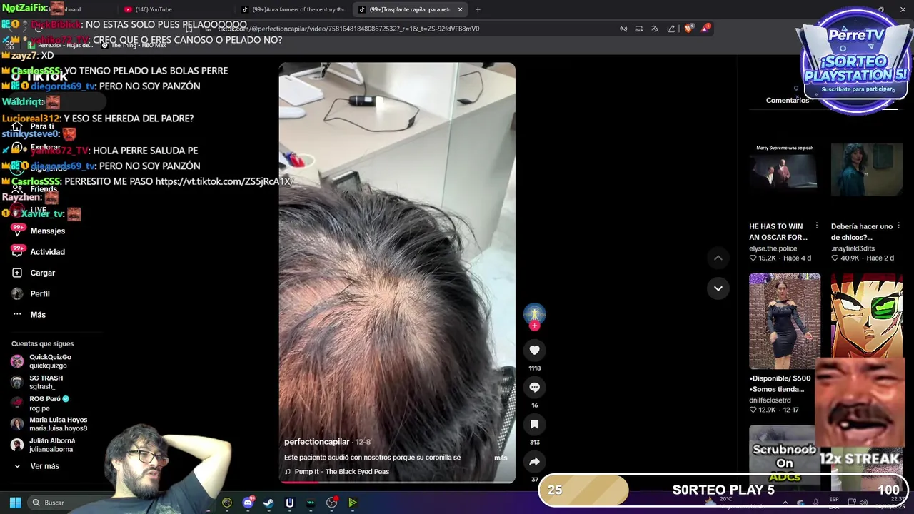Open the share page icon in address bar
The image size is (914, 514).
point(671,29)
